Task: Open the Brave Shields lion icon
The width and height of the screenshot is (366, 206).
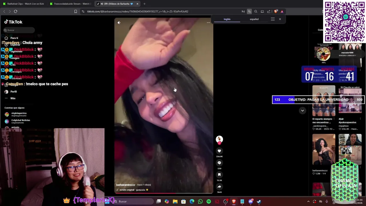Action: 276,11
